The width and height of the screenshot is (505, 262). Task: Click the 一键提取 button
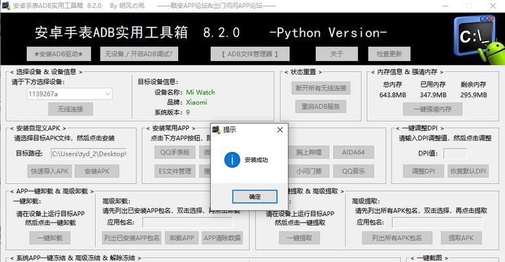[x=299, y=238]
